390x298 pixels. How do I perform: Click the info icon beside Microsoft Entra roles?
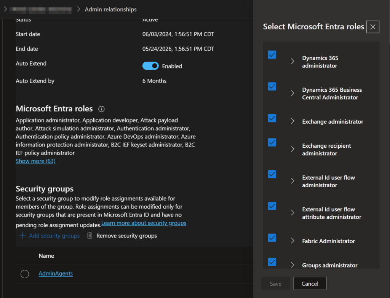pos(101,109)
